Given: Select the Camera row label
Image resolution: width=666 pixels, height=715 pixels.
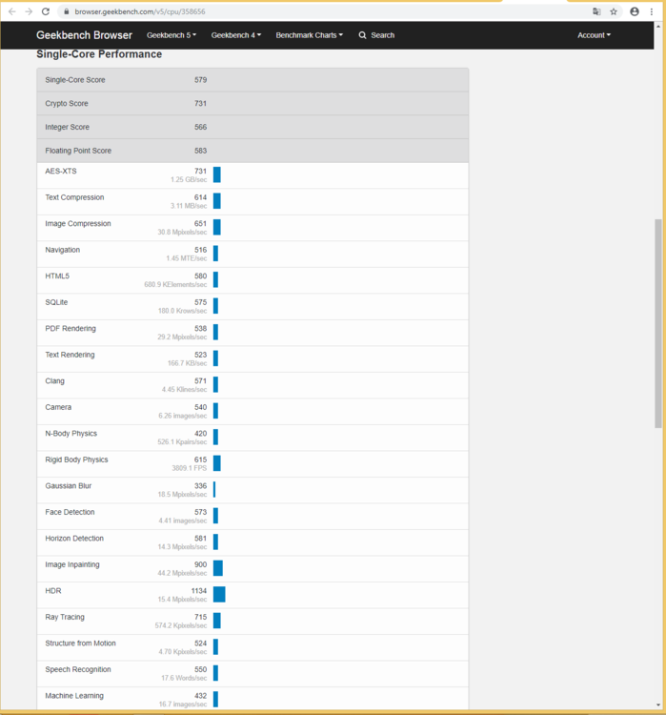Looking at the screenshot, I should 58,407.
